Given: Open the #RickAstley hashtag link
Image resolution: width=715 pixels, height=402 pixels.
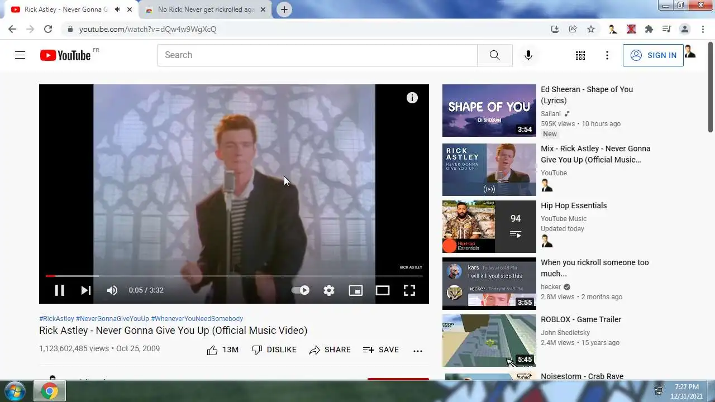Looking at the screenshot, I should point(56,319).
